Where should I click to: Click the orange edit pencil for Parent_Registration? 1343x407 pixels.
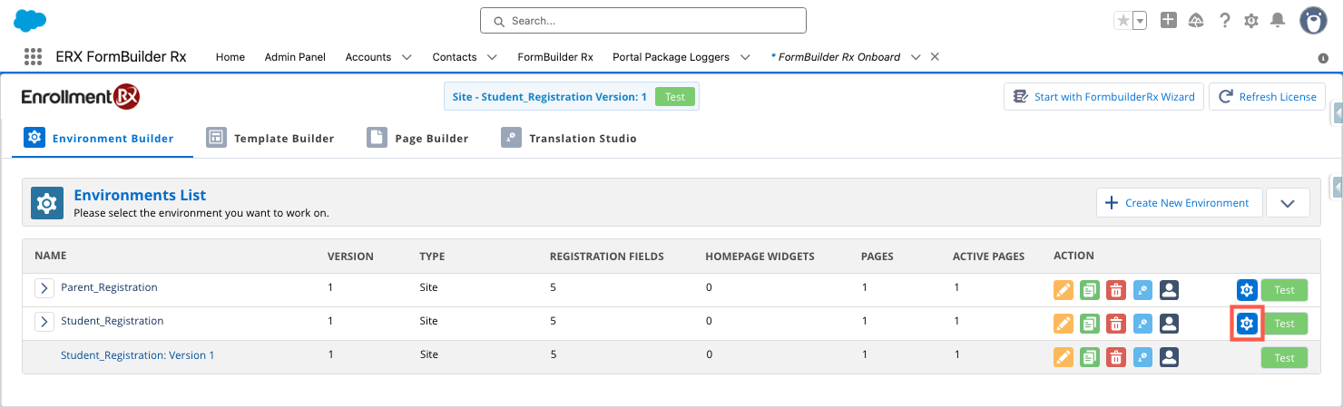point(1063,290)
